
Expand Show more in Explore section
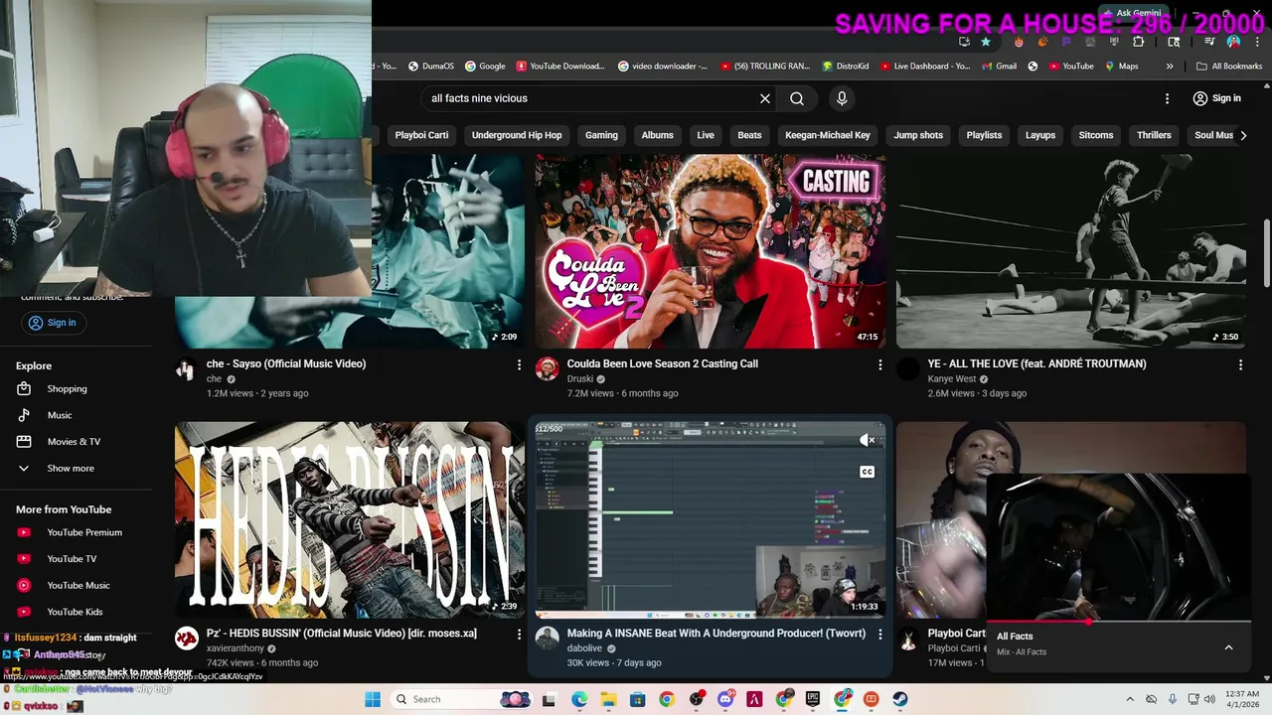point(71,468)
